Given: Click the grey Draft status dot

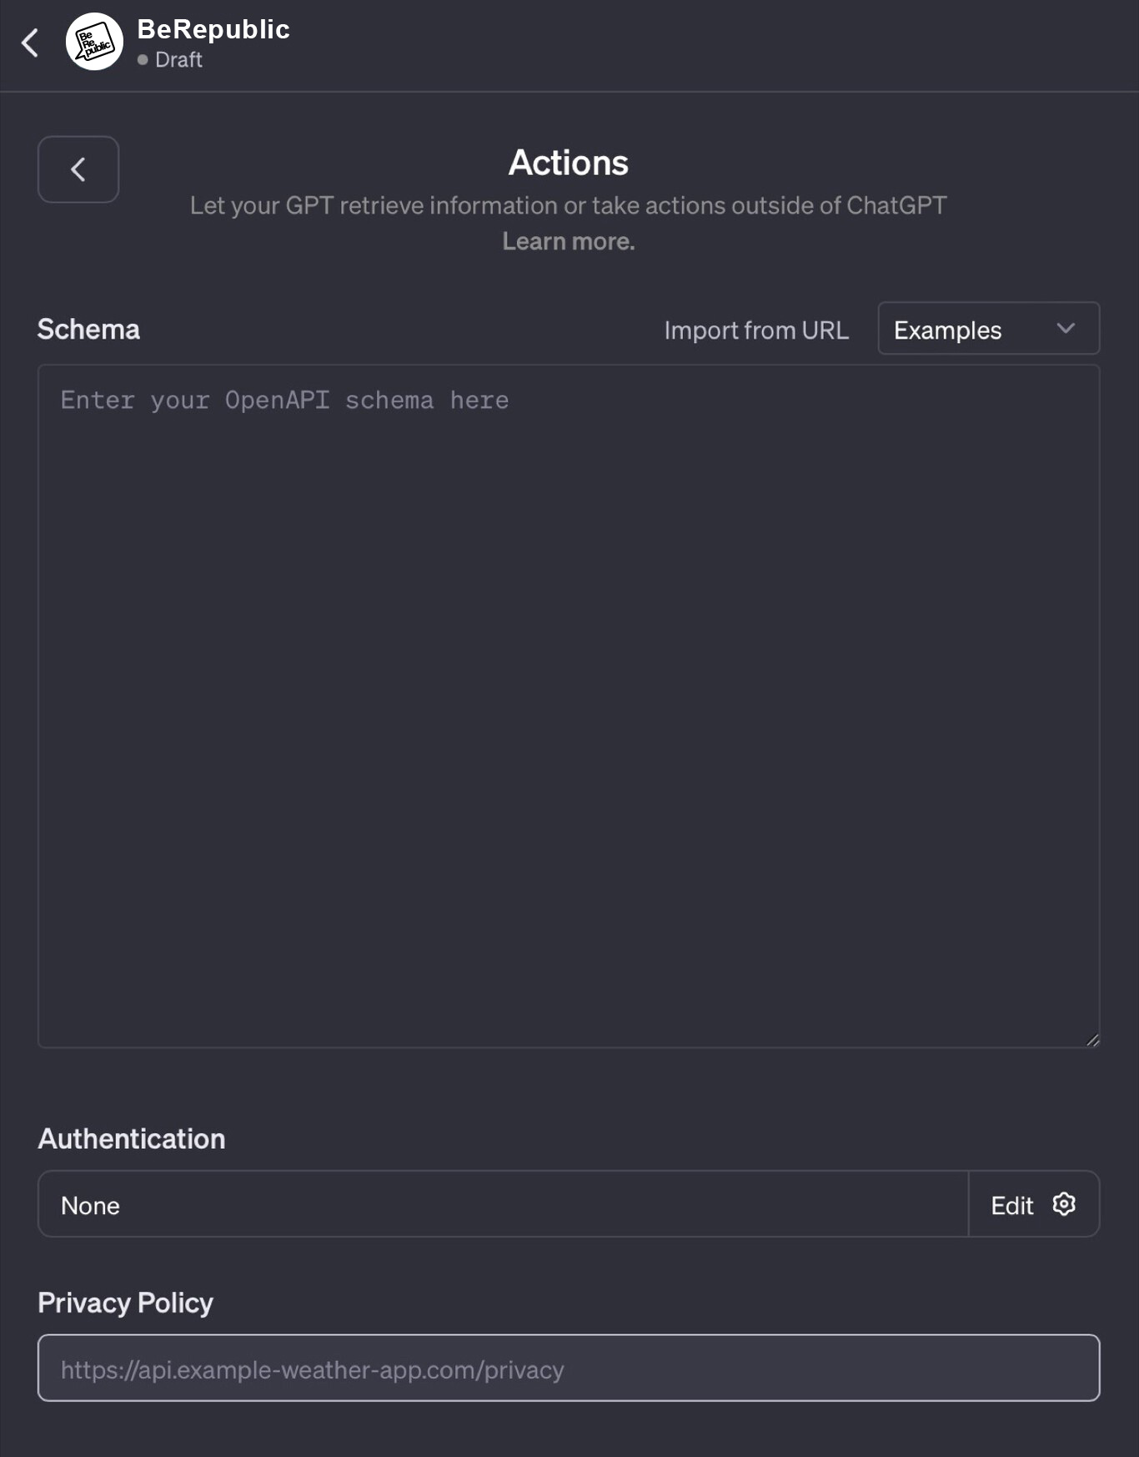Looking at the screenshot, I should (x=143, y=60).
